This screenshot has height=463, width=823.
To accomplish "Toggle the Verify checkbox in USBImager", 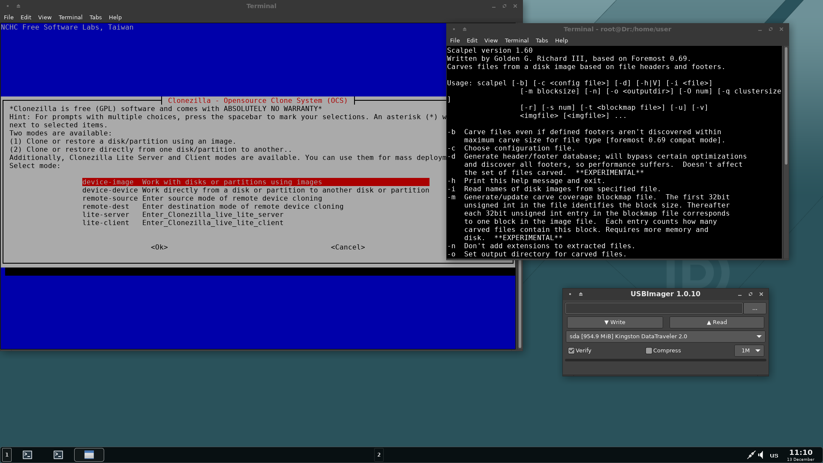I will pos(571,351).
